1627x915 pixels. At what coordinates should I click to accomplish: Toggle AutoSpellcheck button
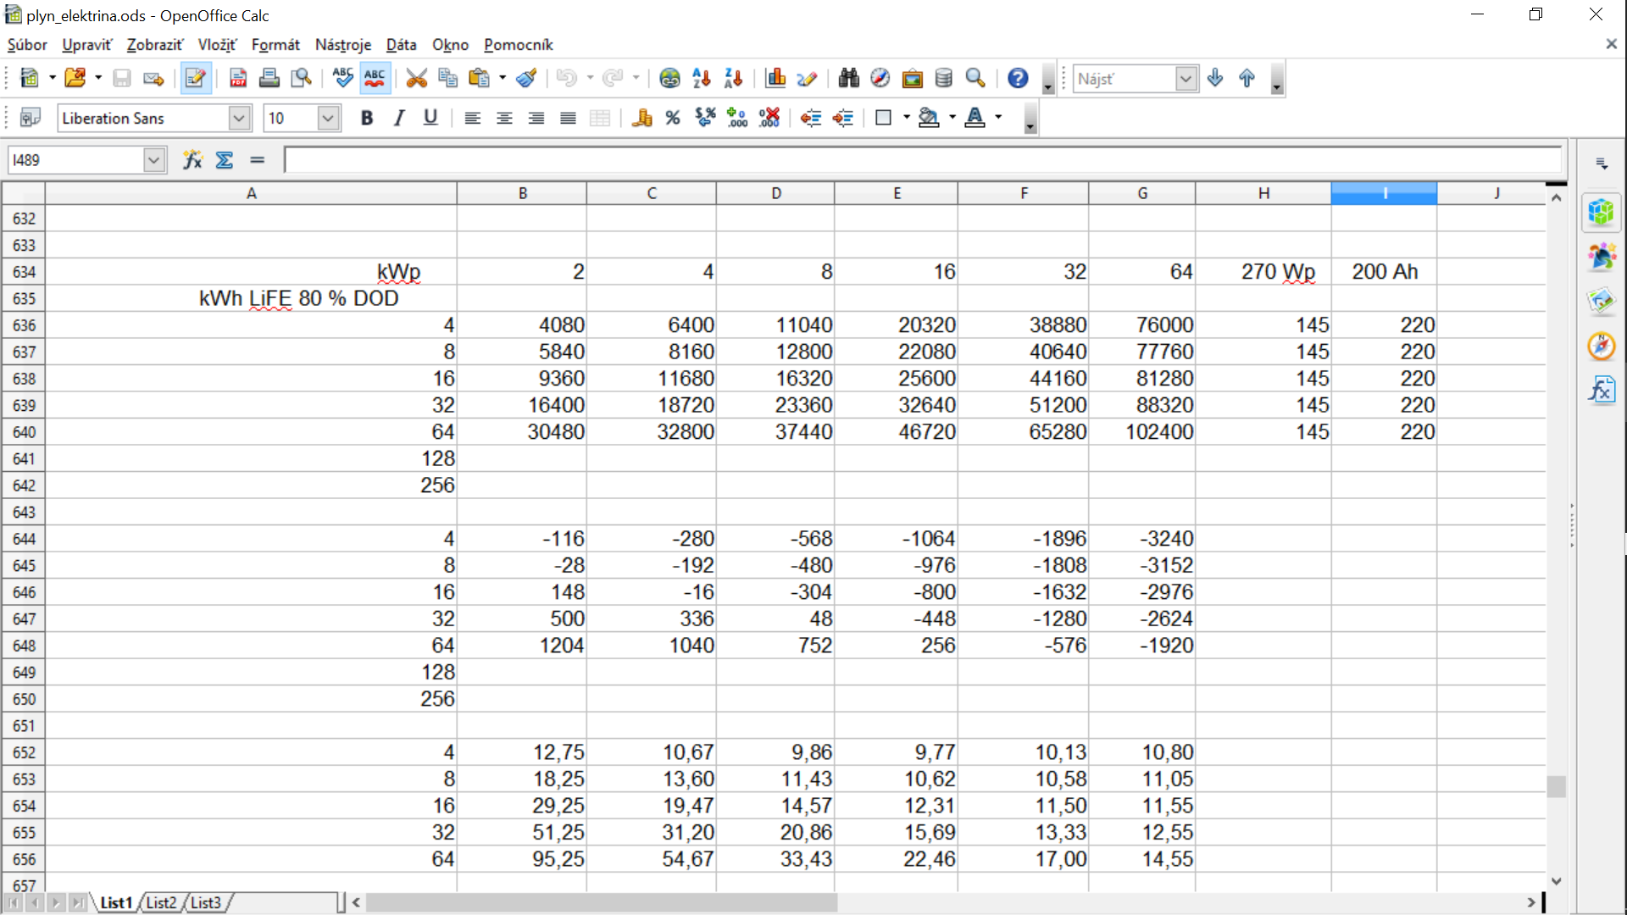375,79
